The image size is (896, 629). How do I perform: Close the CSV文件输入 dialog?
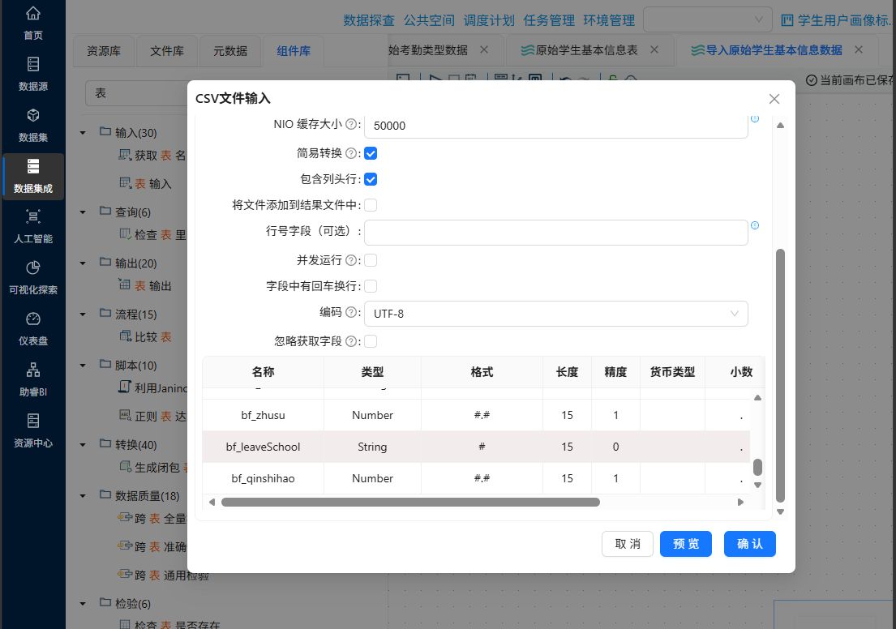tap(774, 99)
